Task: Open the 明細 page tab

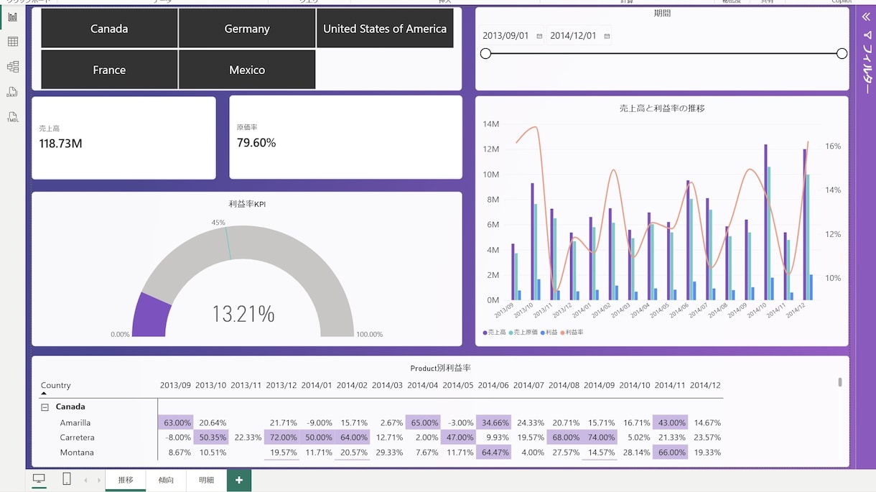Action: pyautogui.click(x=207, y=480)
